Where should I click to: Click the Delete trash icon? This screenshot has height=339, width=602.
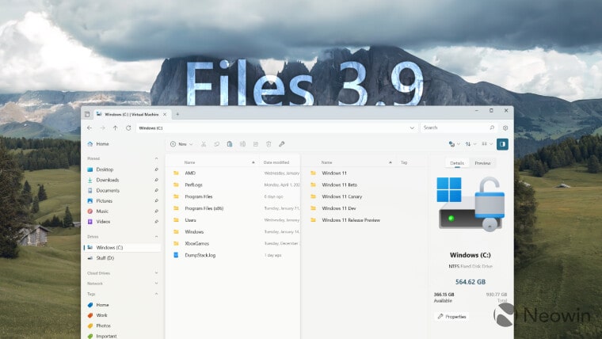click(269, 144)
